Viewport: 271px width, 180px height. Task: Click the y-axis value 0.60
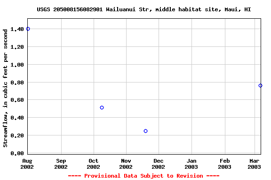pos(17,100)
